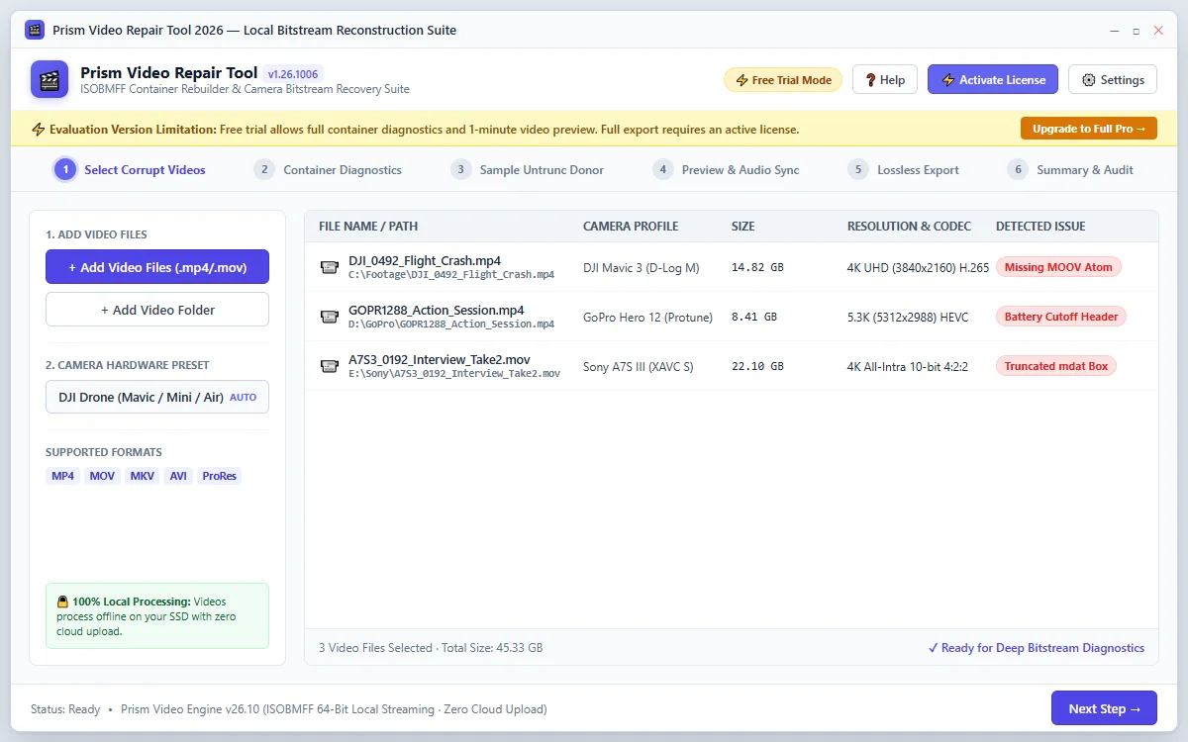Image resolution: width=1188 pixels, height=742 pixels.
Task: Click Add Video Files (.mp4/.mov)
Action: [x=157, y=267]
